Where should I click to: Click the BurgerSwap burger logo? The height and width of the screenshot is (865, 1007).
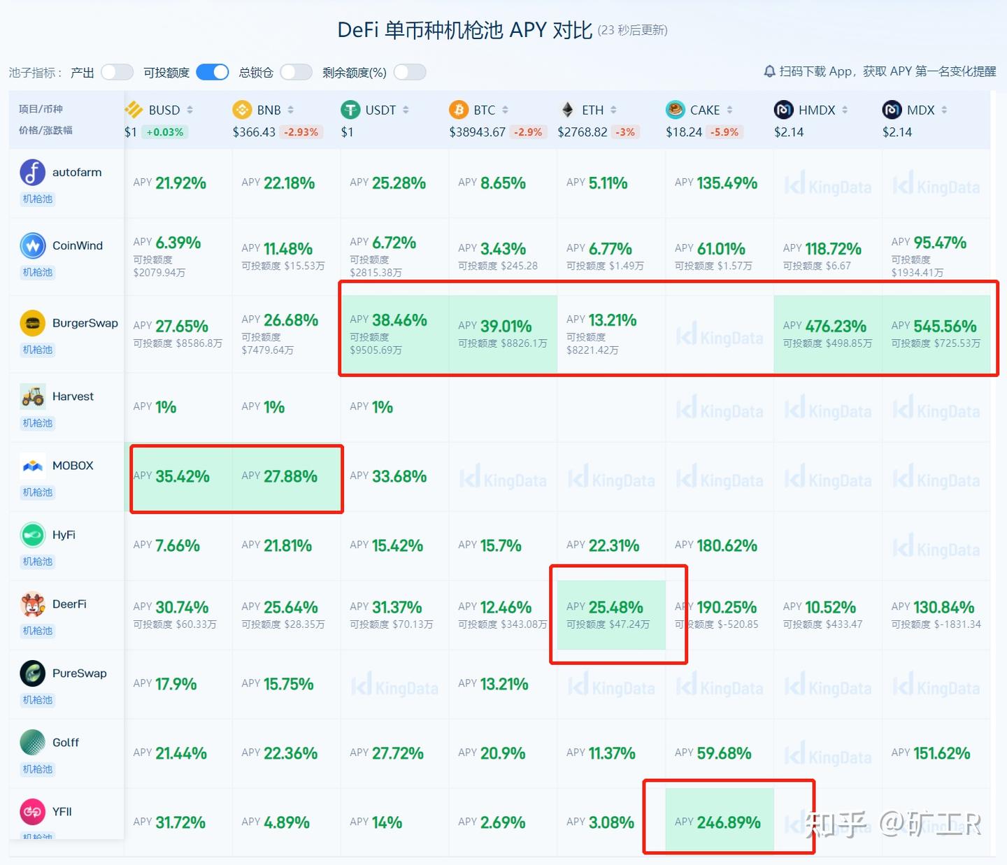point(33,323)
